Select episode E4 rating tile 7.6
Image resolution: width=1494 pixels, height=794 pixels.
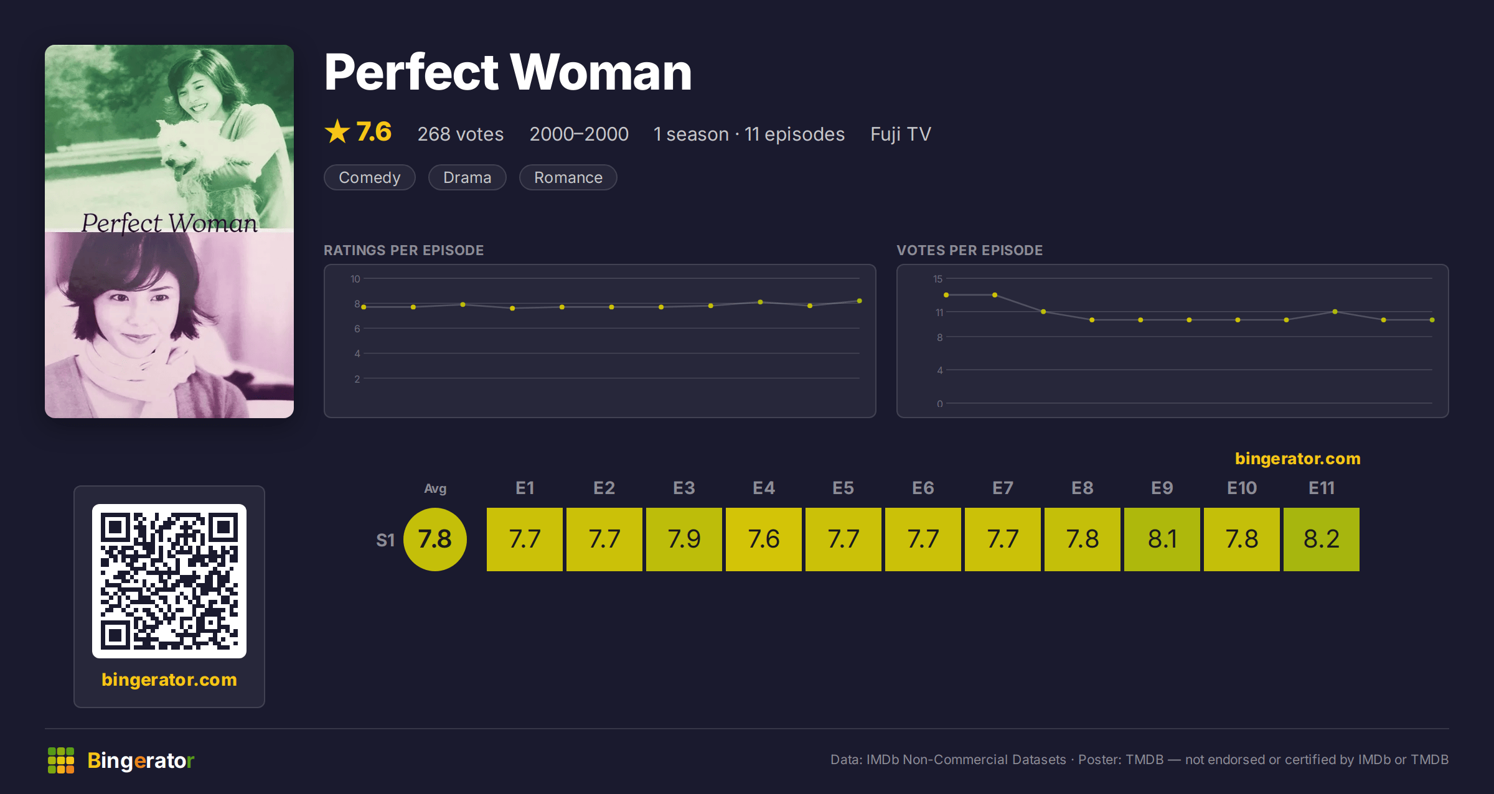[x=764, y=539]
